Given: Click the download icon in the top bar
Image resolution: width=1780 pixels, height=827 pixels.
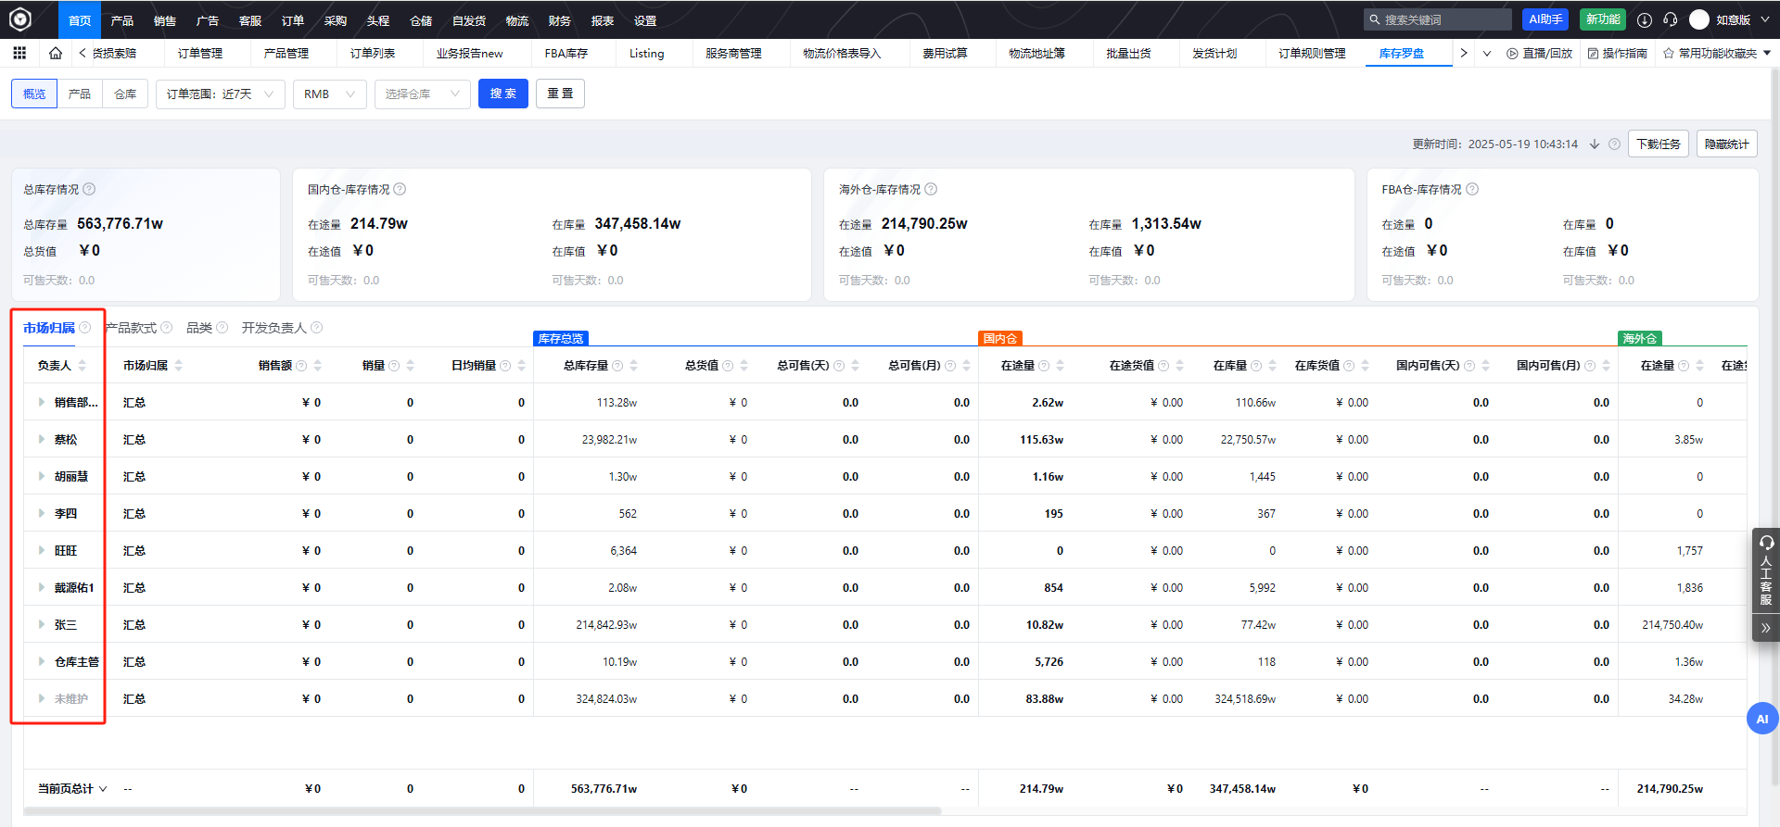Looking at the screenshot, I should coord(1645,19).
